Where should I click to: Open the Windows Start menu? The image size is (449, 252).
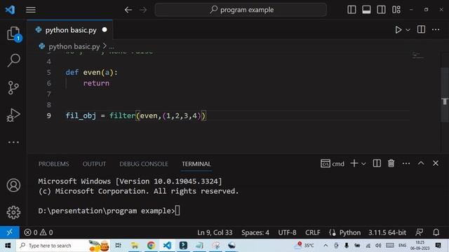[8, 246]
